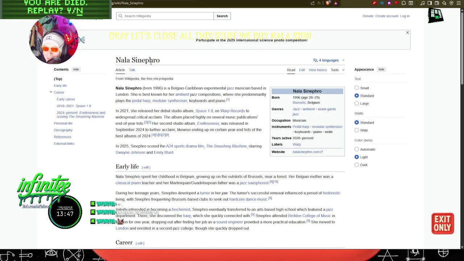This screenshot has width=464, height=261.
Task: Go to Discography in Contents
Action: coord(63,130)
